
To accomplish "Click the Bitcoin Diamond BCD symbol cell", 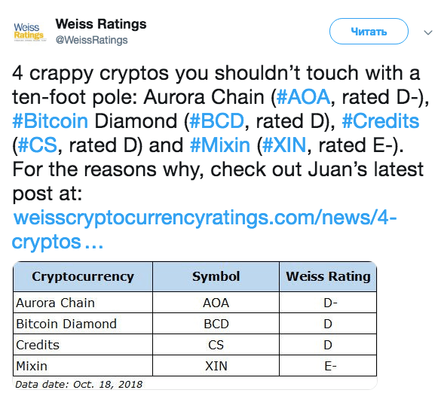I will 216,324.
